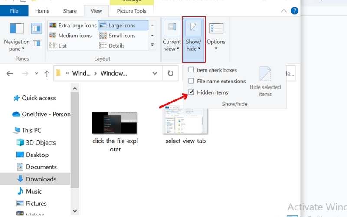Image resolution: width=347 pixels, height=217 pixels.
Task: Open 3D Objects folder
Action: tap(36, 142)
